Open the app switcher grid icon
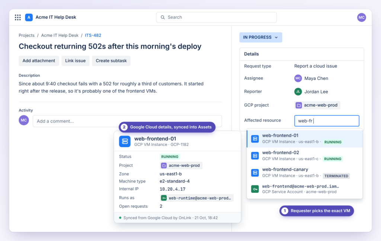This screenshot has height=241, width=381. click(18, 17)
